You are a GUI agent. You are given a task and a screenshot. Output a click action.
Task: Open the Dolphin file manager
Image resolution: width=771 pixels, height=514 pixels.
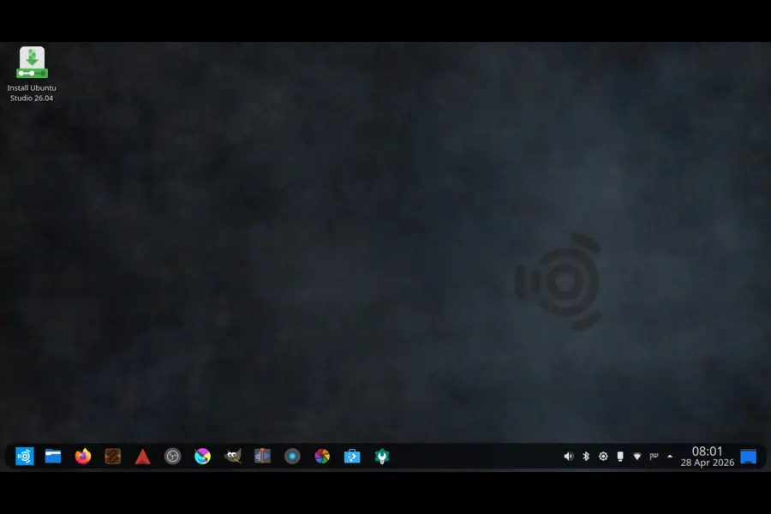53,457
